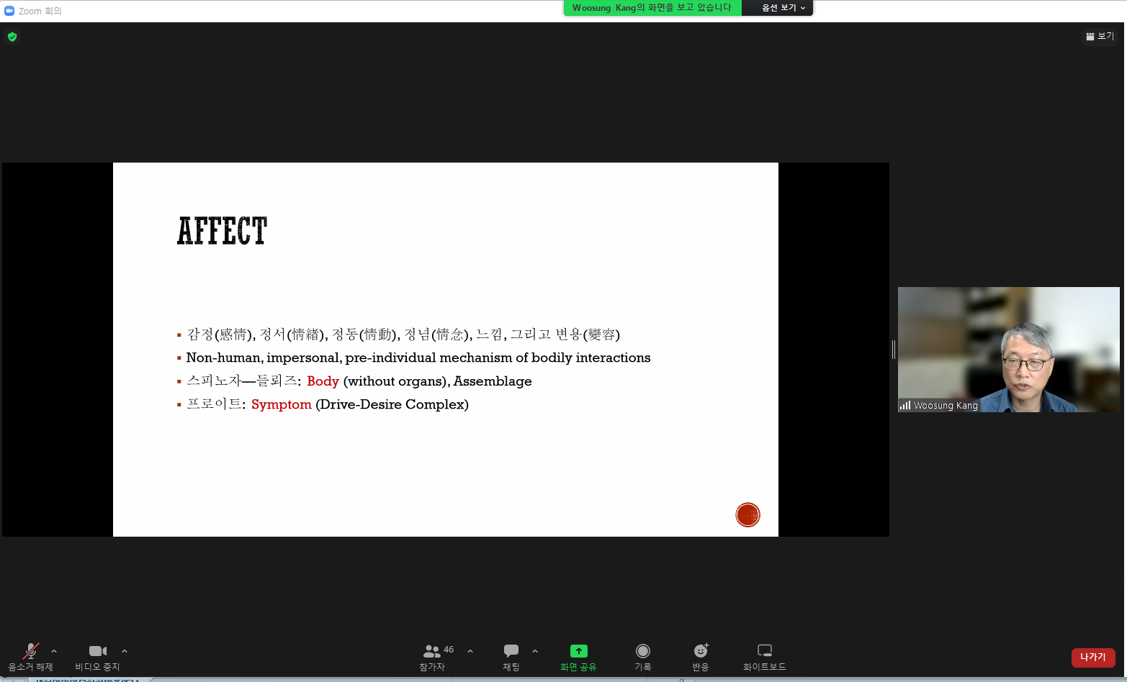Open the participants panel (참가자)

(x=433, y=656)
